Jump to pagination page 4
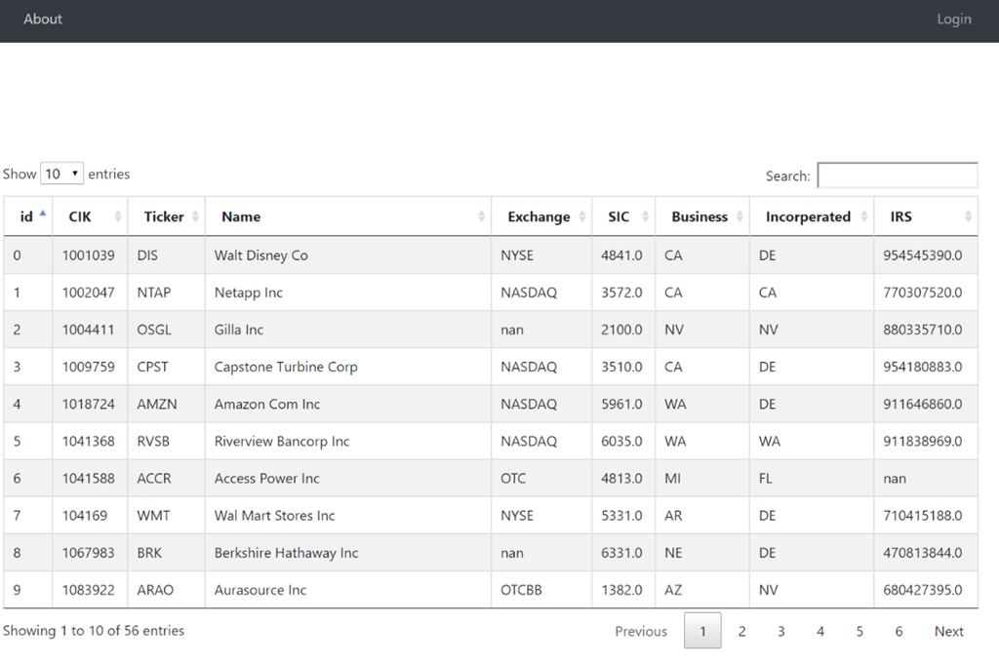Viewport: 999px width, 662px height. pos(819,631)
